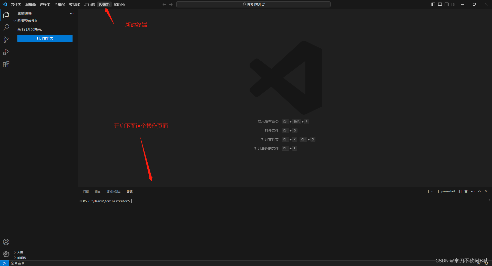
Task: Toggle the secondary sidebar layout icon
Action: [x=447, y=4]
